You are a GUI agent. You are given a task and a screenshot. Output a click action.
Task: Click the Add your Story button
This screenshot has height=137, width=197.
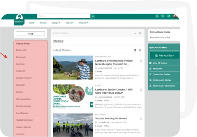[x=164, y=55]
